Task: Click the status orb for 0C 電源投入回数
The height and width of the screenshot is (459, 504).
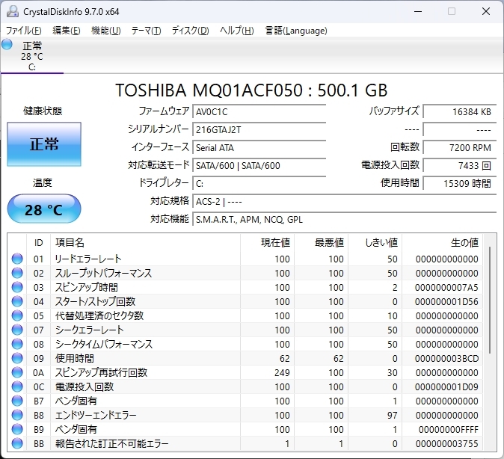Action: [x=17, y=386]
